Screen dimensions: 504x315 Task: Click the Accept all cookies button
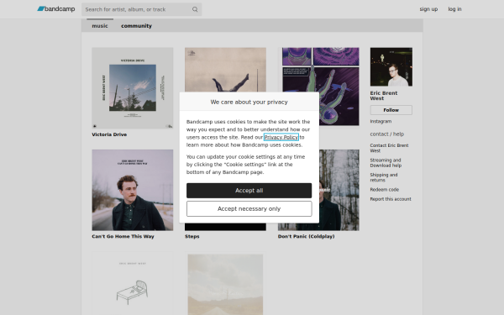point(249,191)
